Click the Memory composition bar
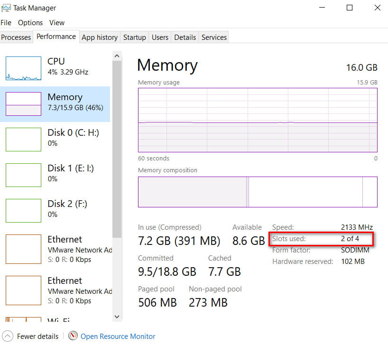 (x=258, y=192)
